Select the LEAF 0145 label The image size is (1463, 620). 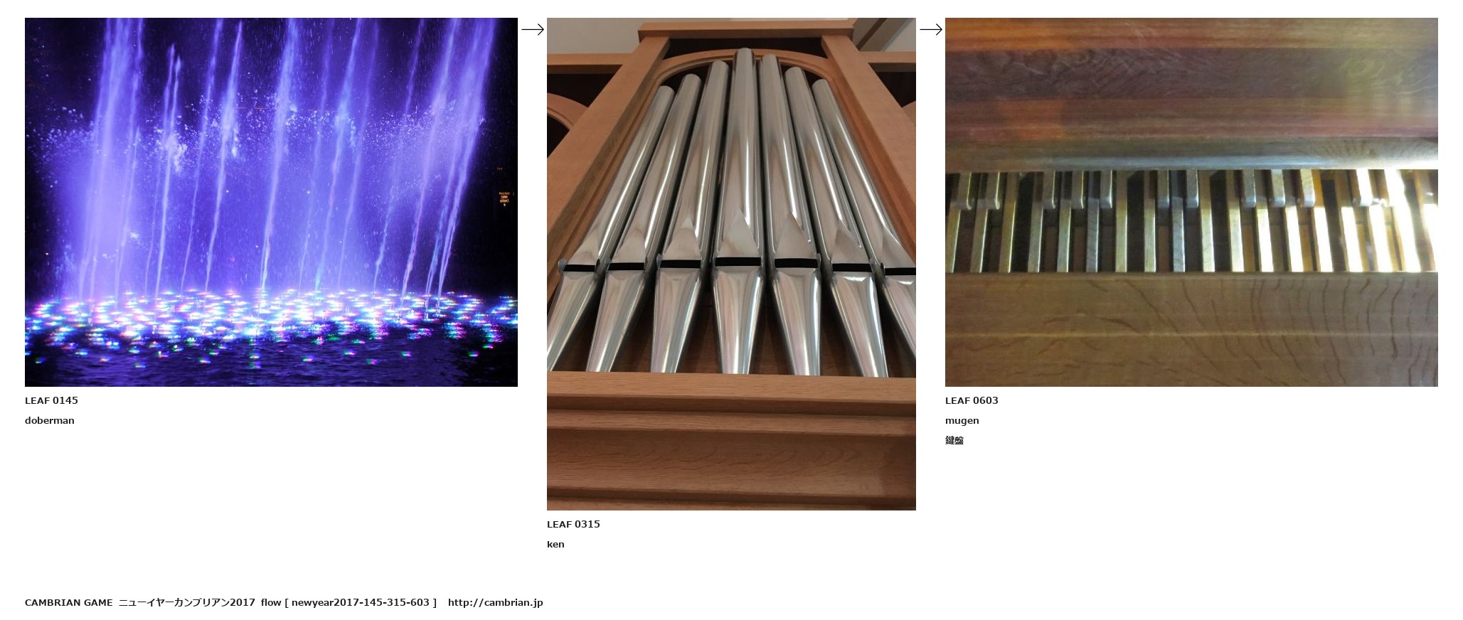pyautogui.click(x=51, y=400)
